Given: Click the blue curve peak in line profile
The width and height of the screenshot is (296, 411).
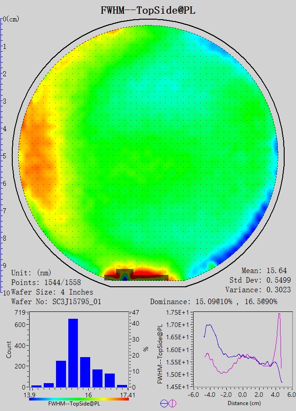Looking at the screenshot, I should pyautogui.click(x=209, y=325).
